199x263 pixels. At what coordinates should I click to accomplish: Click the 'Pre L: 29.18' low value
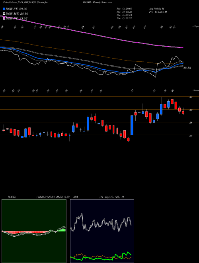(124, 15)
